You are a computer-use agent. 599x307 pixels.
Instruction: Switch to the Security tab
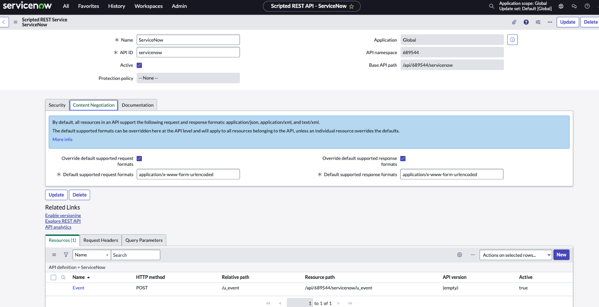pyautogui.click(x=57, y=105)
